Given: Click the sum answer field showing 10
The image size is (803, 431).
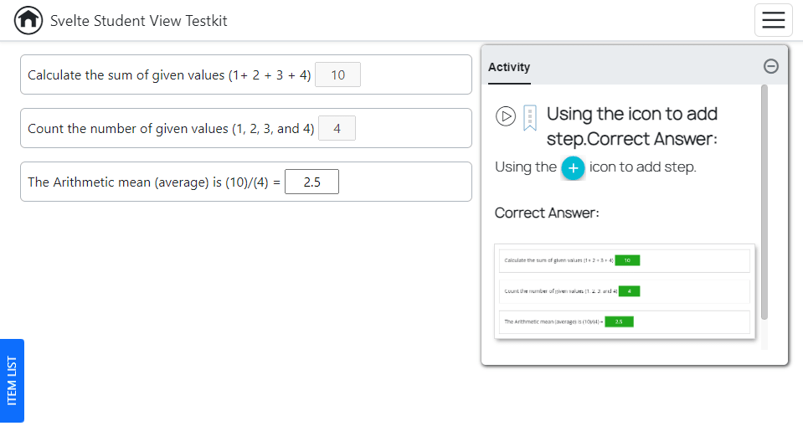Looking at the screenshot, I should pyautogui.click(x=337, y=75).
